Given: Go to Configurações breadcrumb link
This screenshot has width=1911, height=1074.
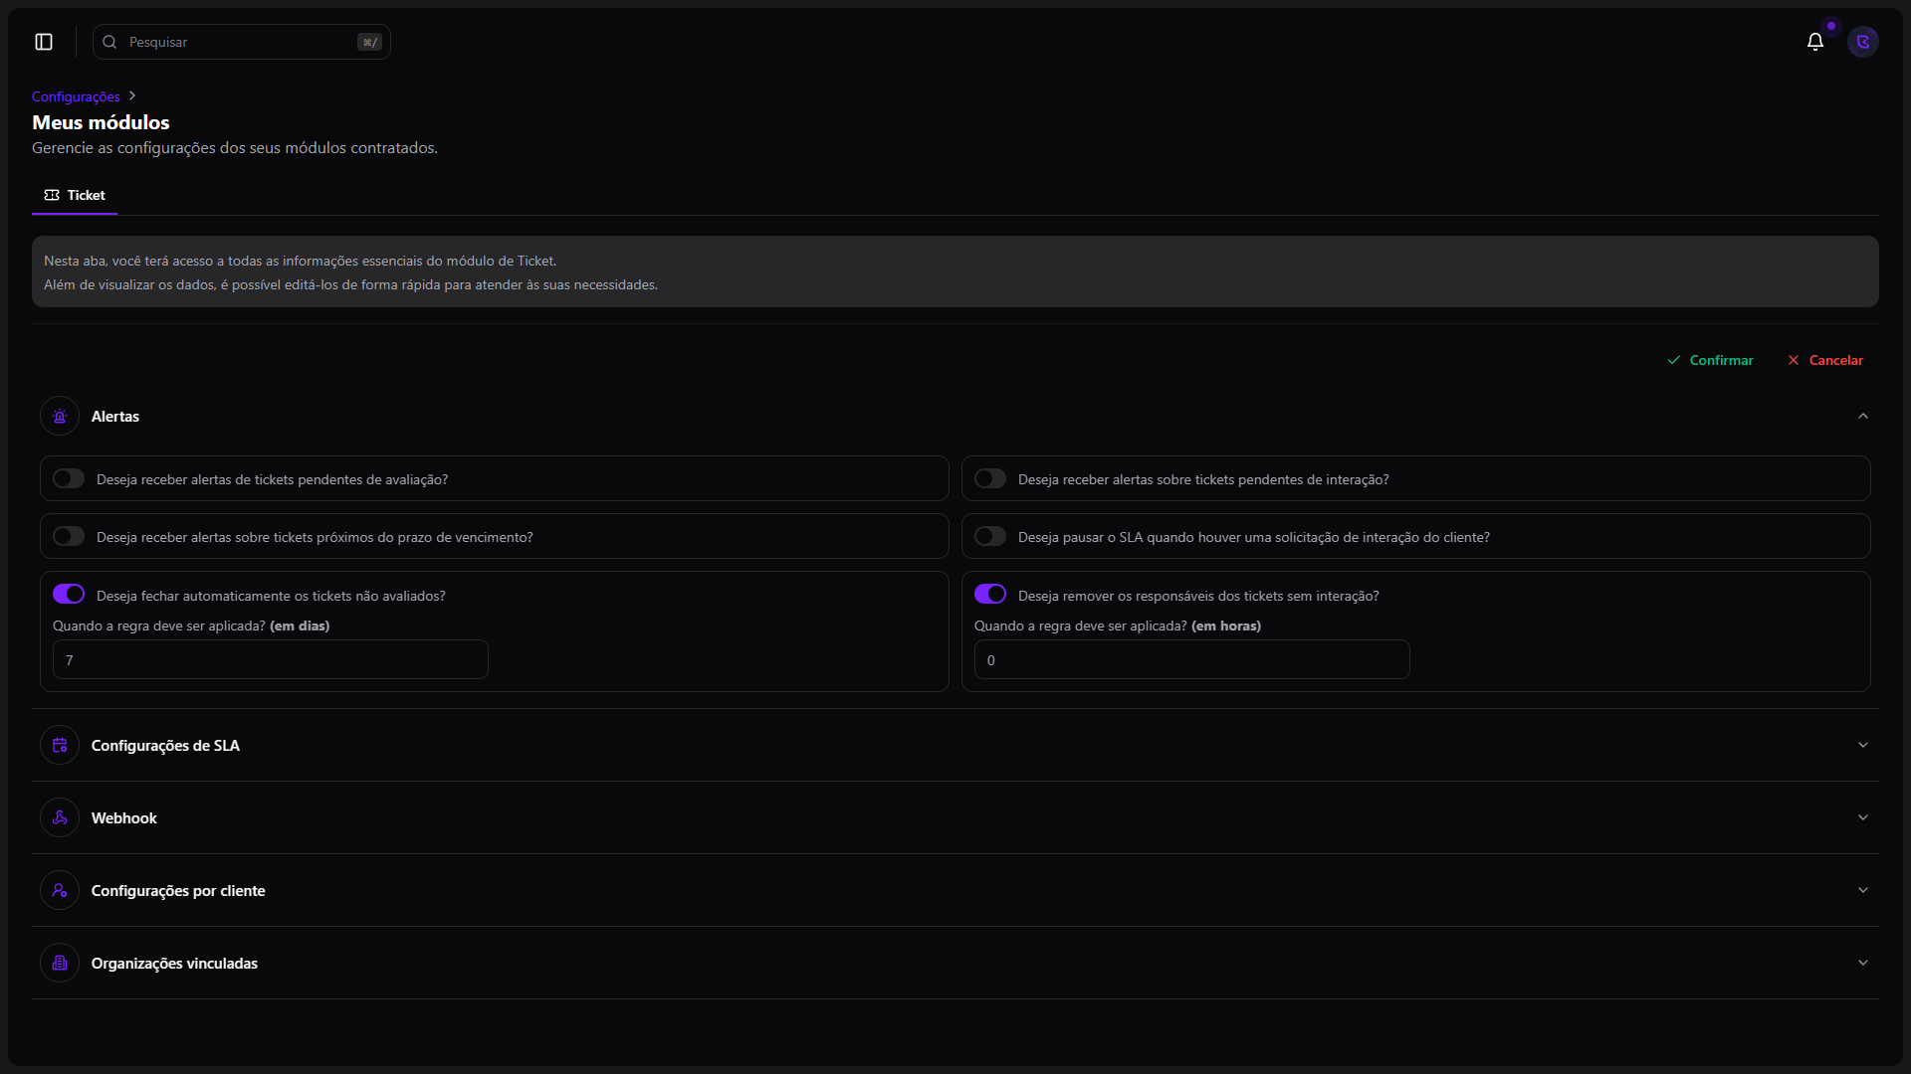Looking at the screenshot, I should click(76, 97).
